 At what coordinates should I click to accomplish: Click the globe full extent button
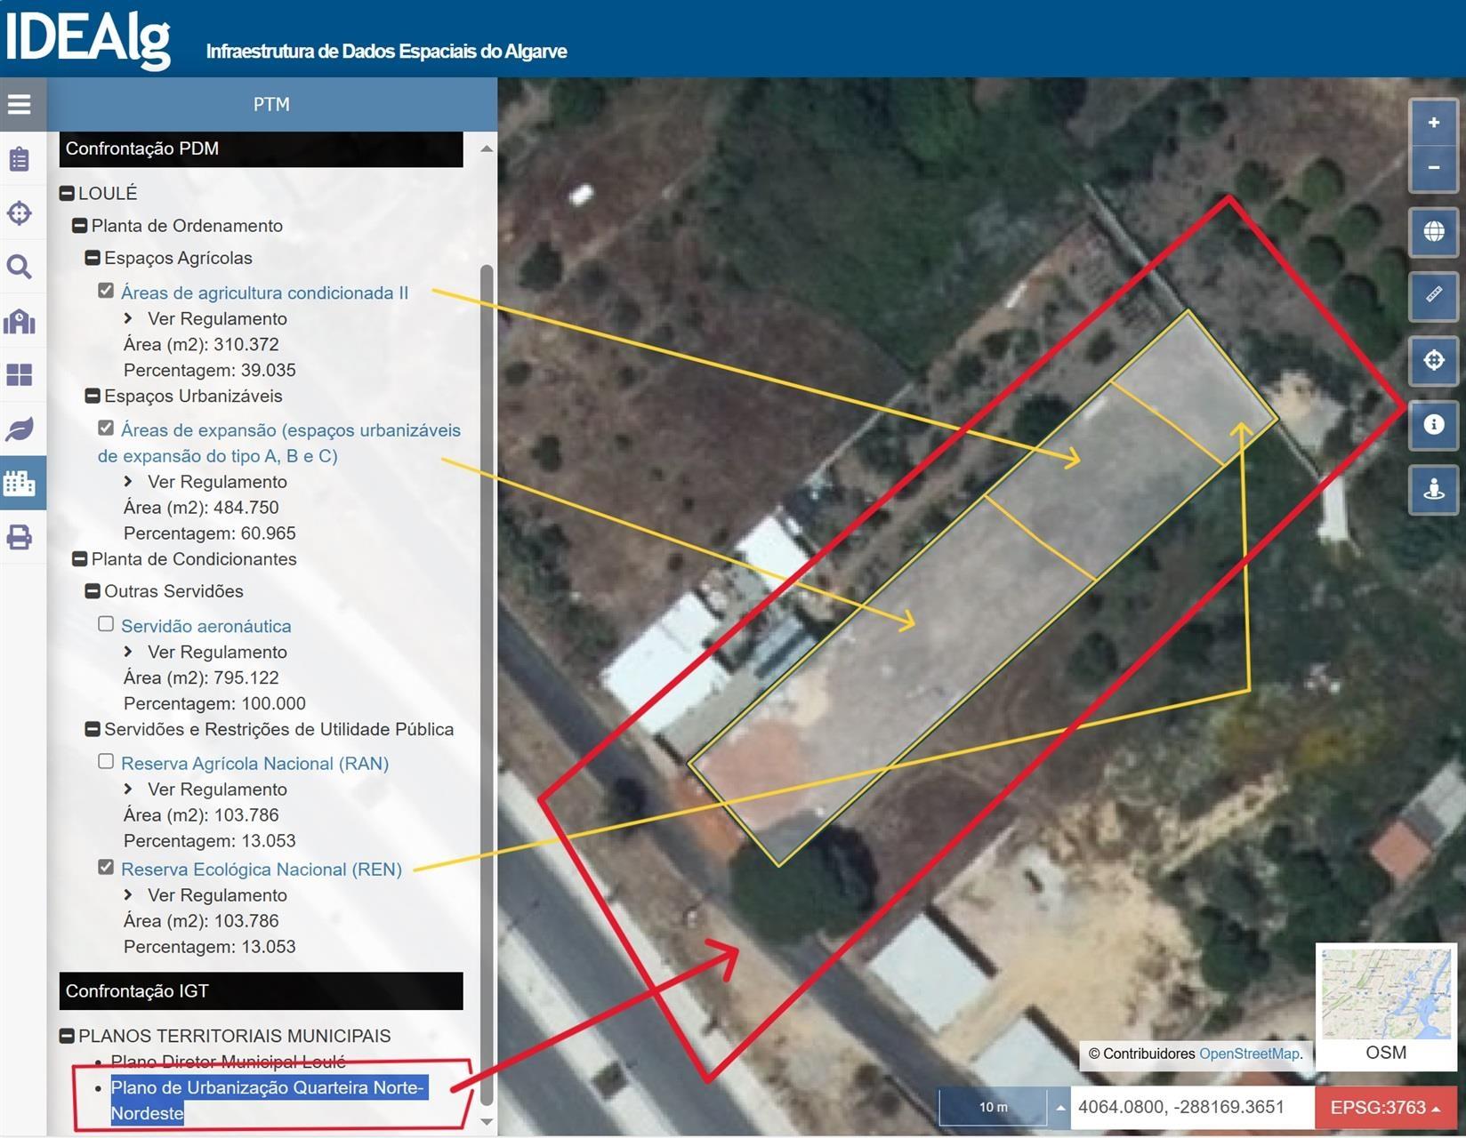pos(1433,231)
